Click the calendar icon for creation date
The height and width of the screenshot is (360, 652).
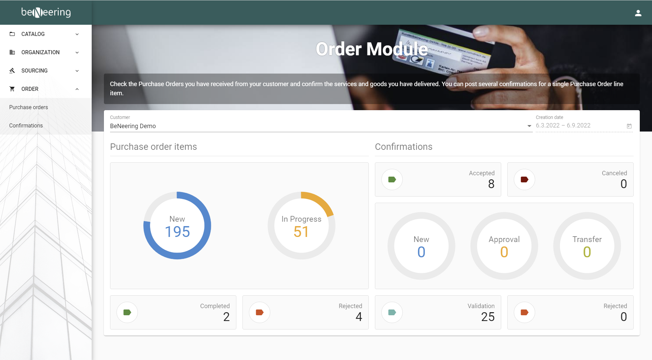(629, 126)
